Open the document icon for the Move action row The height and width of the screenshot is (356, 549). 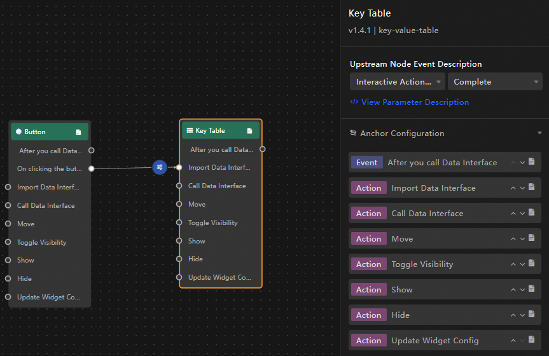pyautogui.click(x=531, y=238)
